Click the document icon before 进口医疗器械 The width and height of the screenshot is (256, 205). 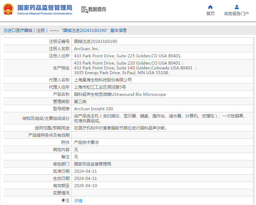(x=5, y=30)
